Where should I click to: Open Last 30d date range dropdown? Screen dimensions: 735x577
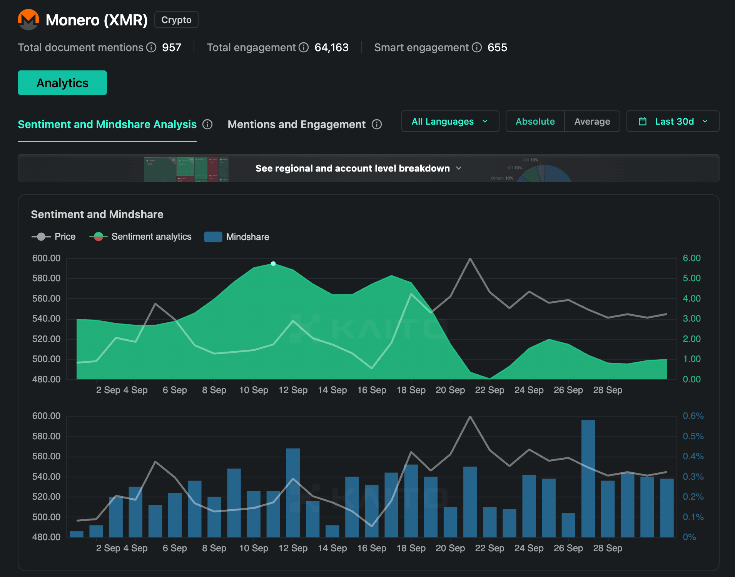[x=673, y=122]
